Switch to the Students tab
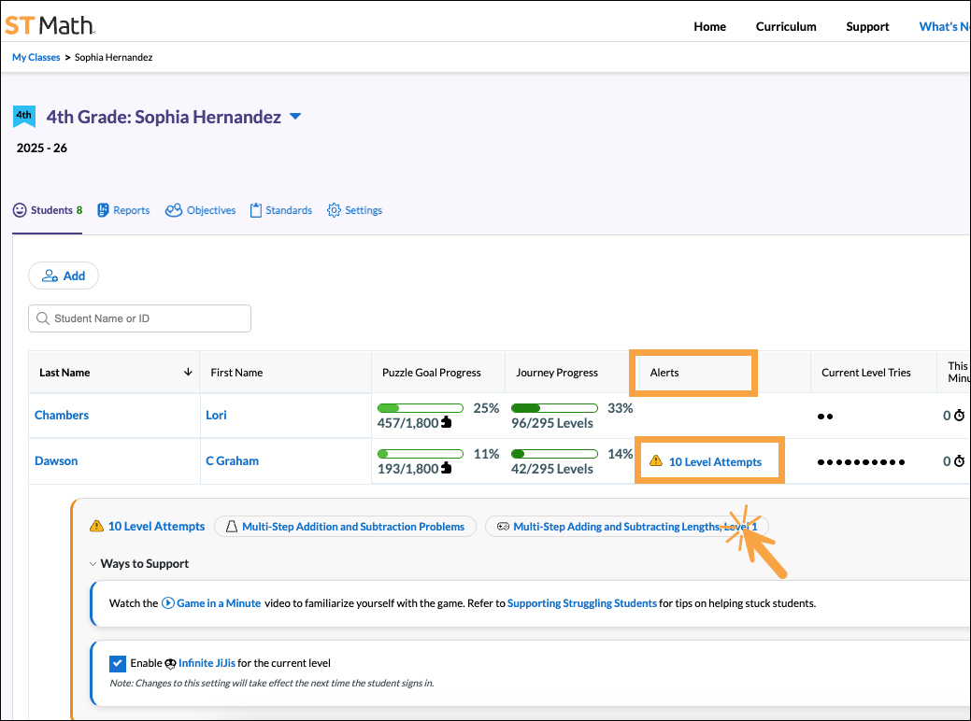971x721 pixels. click(47, 210)
